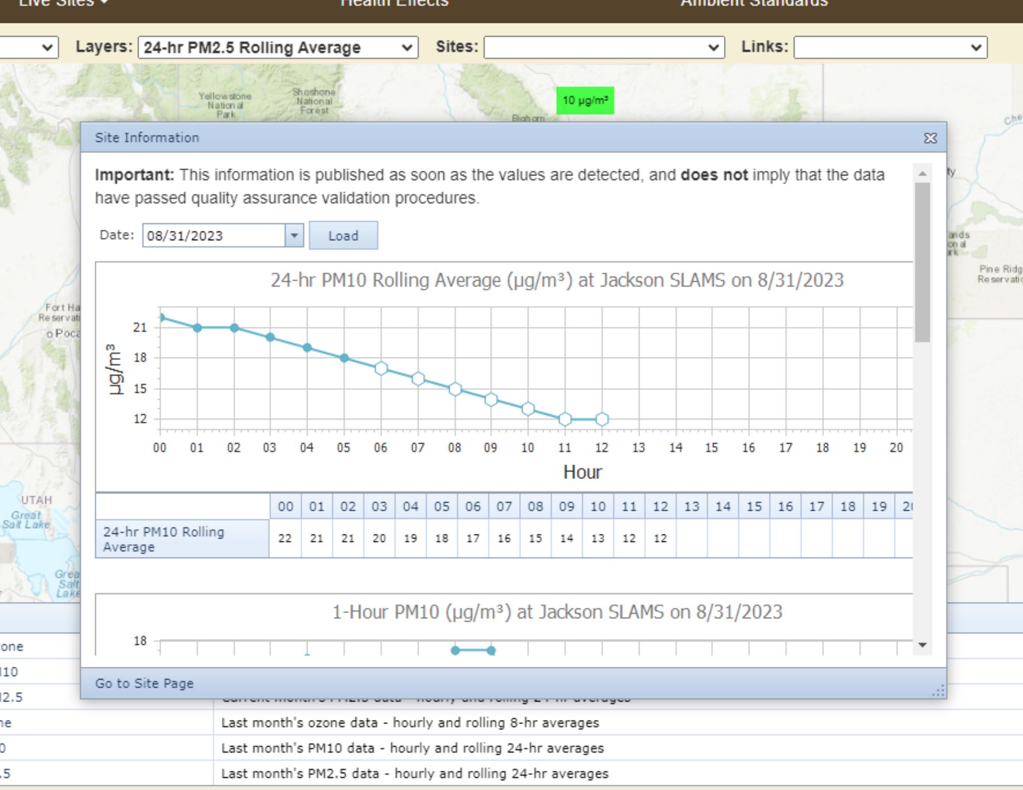The image size is (1023, 790).
Task: Open the Ambient Standards menu item
Action: point(754,3)
